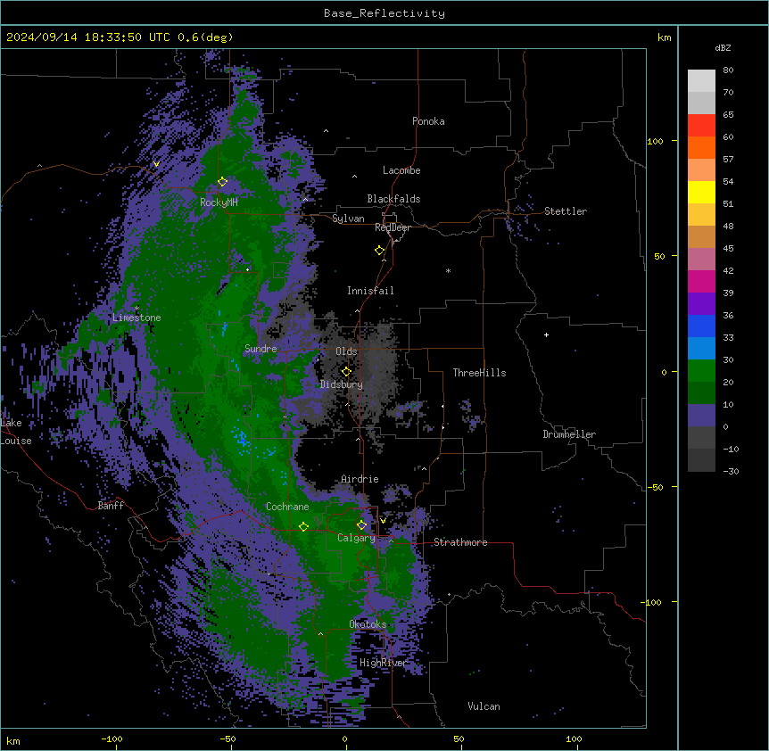Click the Strathmore label
Image resolution: width=769 pixels, height=751 pixels.
[460, 542]
